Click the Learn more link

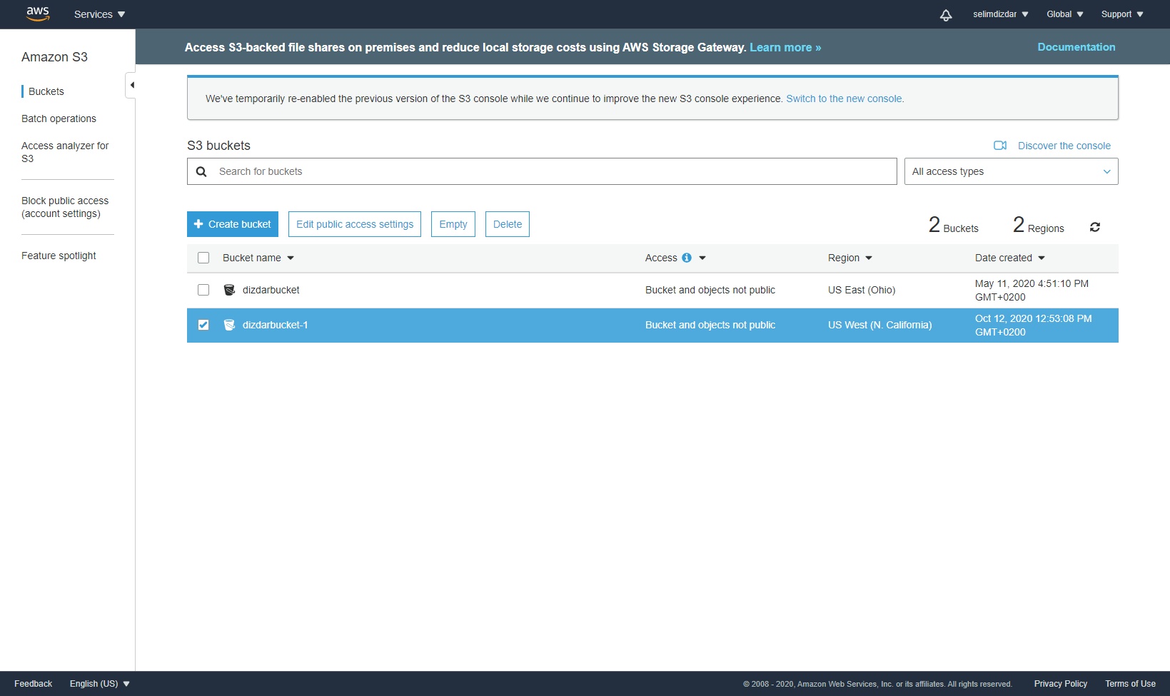pos(785,48)
